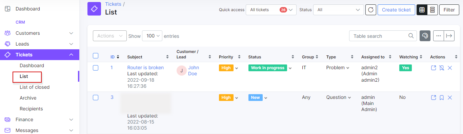The height and width of the screenshot is (134, 463).
Task: Click the Customers people icon
Action: pos(7,33)
